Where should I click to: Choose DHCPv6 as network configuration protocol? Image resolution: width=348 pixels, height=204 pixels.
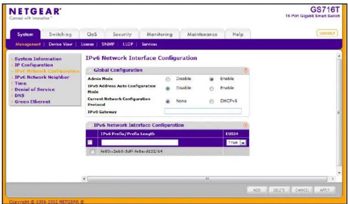coord(212,101)
